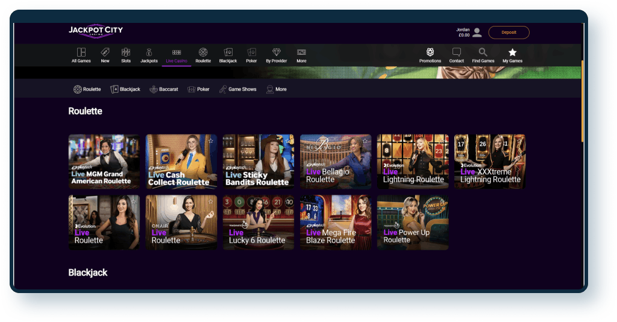Launch Evolution Live Lightning Roulette game
Screen dimensions: 617x322
412,162
